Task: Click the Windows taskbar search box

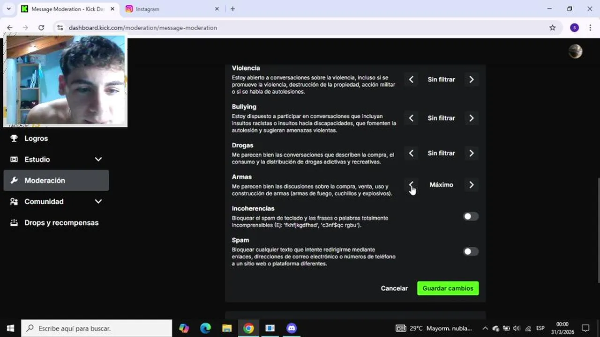Action: [97, 328]
